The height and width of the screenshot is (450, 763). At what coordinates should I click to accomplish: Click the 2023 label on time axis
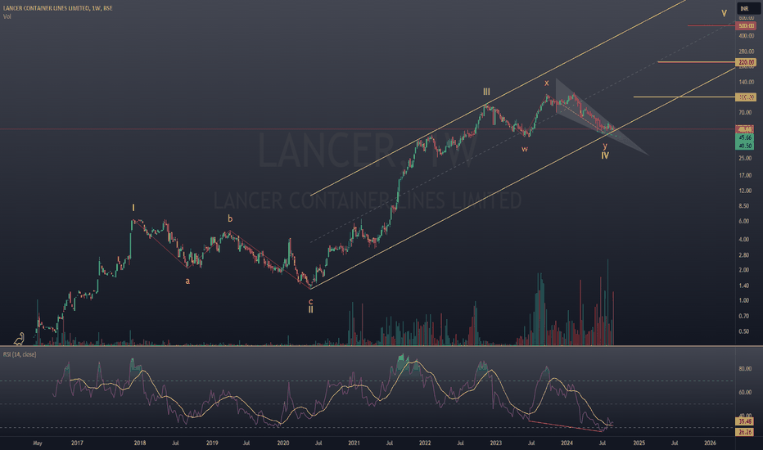coord(496,443)
